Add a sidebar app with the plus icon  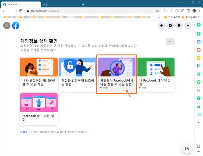point(198,122)
